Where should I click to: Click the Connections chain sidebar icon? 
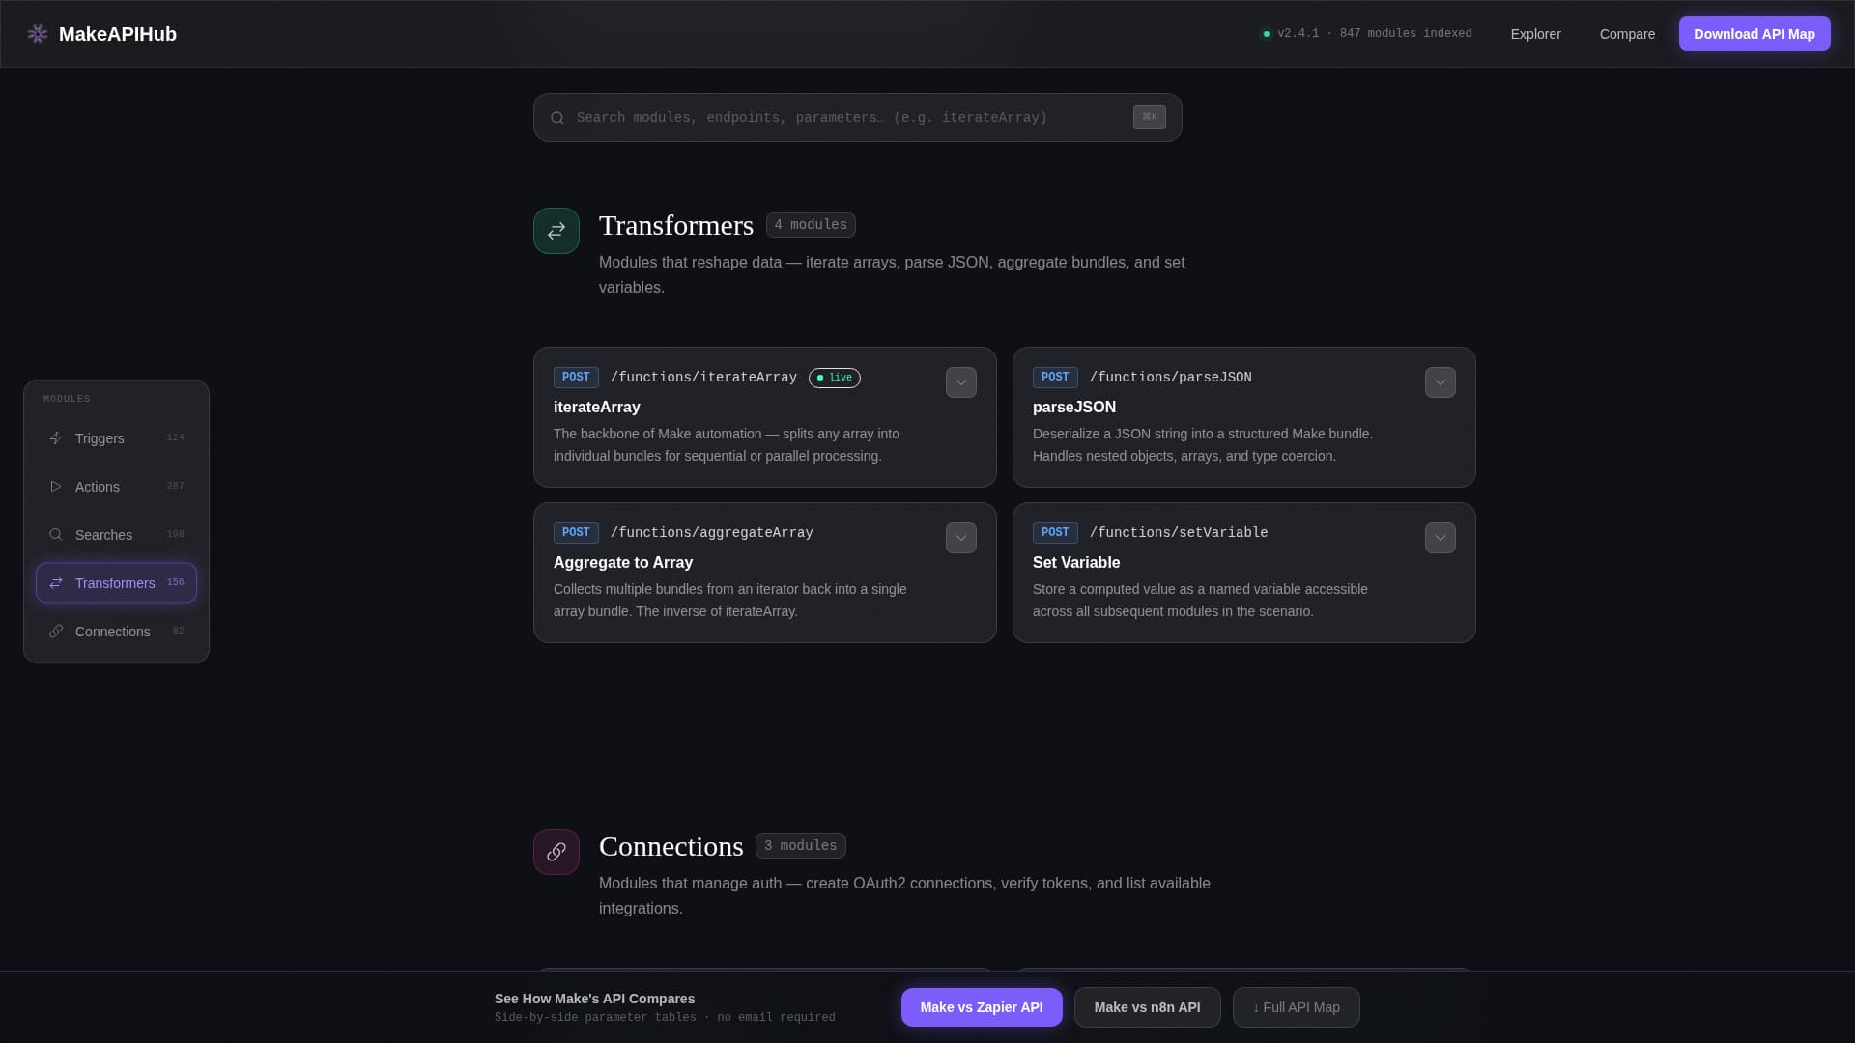coord(56,632)
